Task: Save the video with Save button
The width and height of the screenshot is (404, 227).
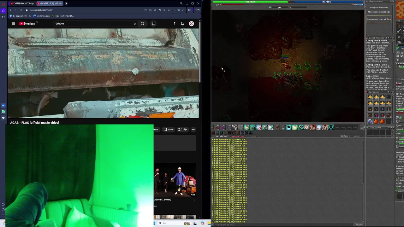Action: (x=168, y=129)
